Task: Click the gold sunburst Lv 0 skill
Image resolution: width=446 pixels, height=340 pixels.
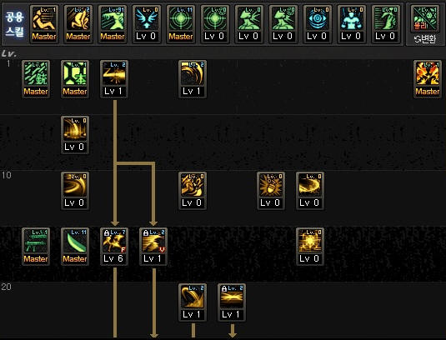Action: pyautogui.click(x=310, y=247)
